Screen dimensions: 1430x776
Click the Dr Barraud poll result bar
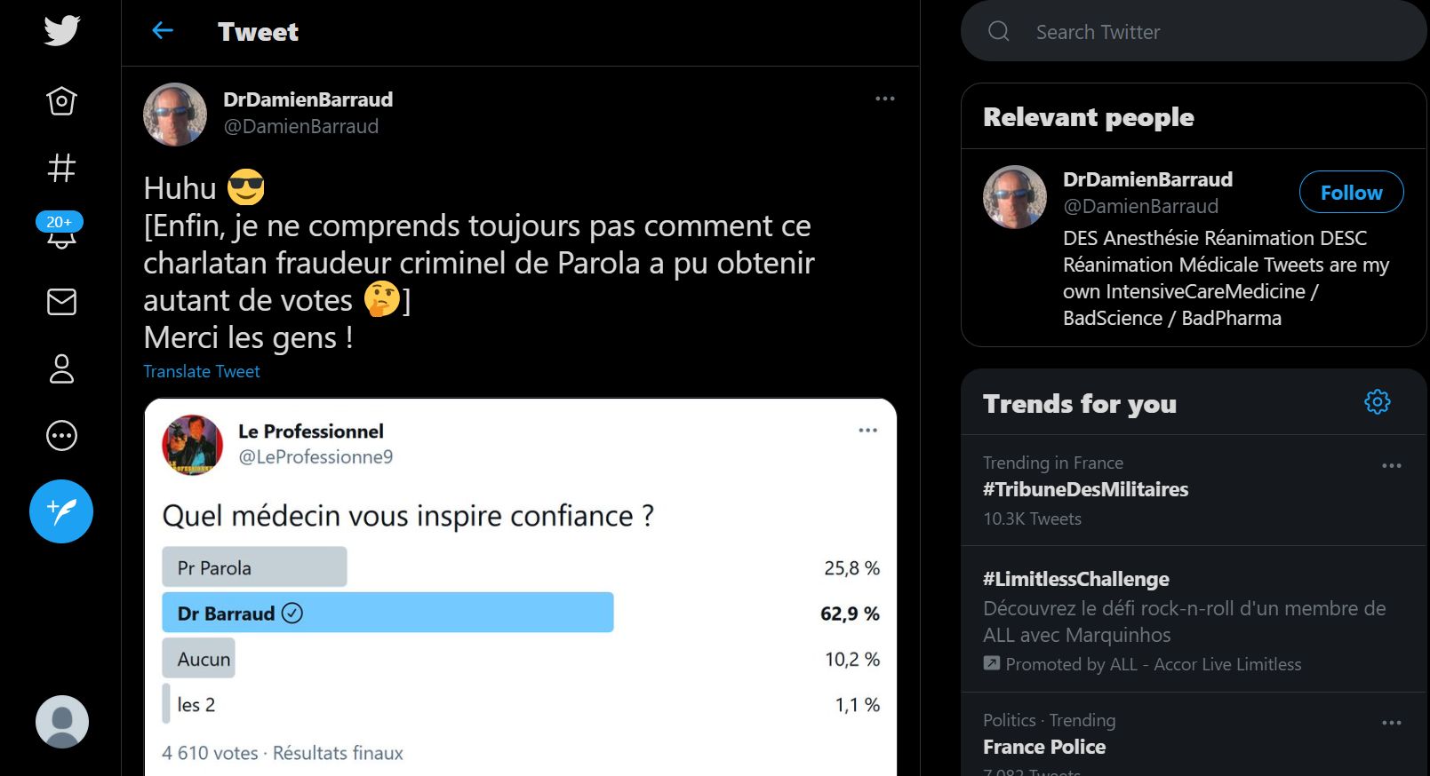click(387, 613)
